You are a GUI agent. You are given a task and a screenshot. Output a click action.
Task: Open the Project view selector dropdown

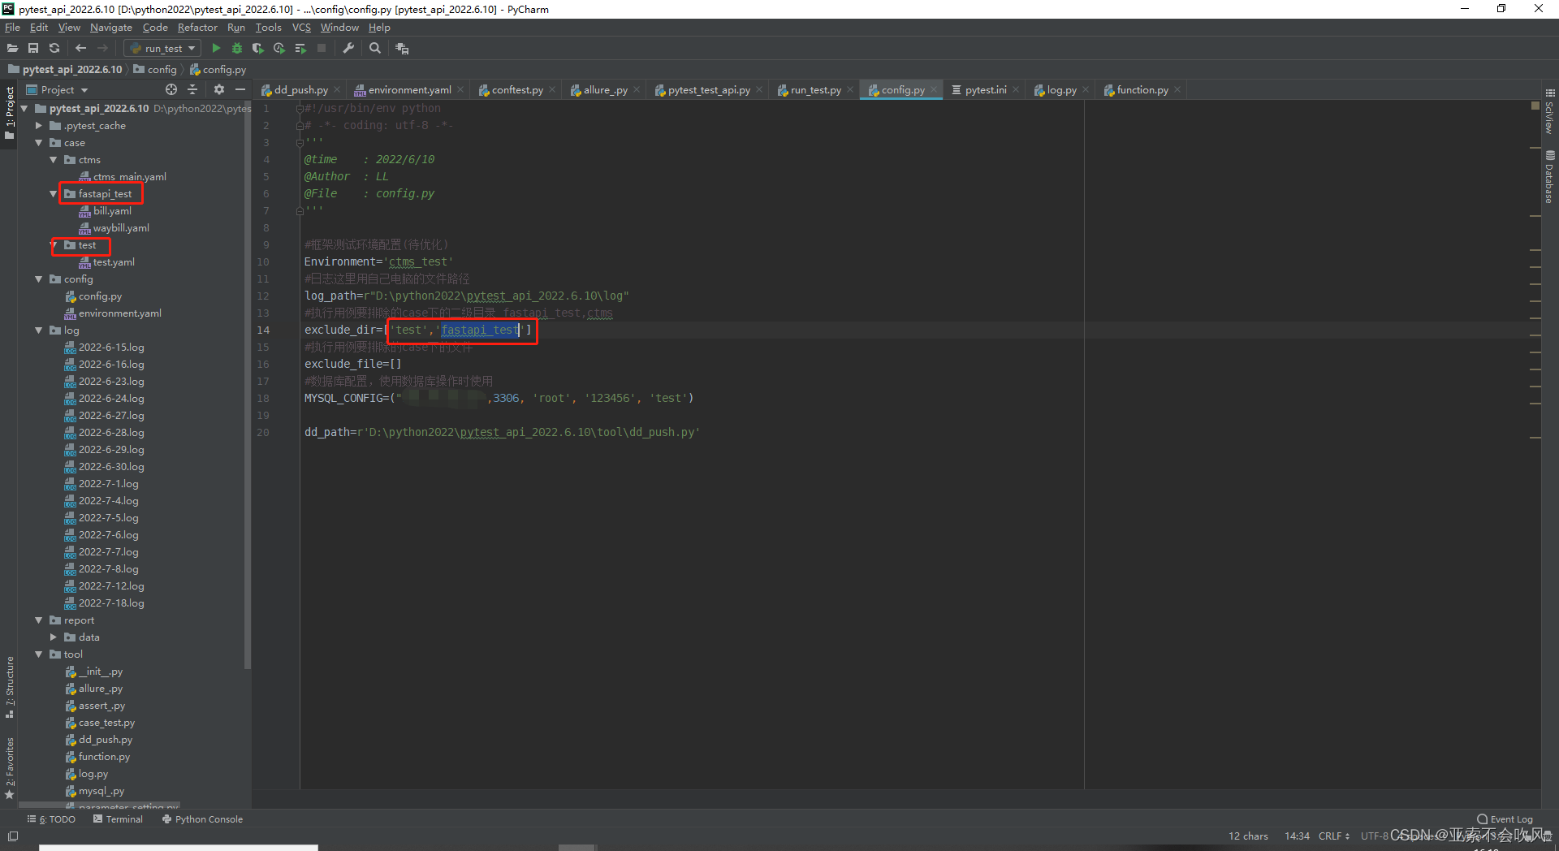tap(58, 89)
